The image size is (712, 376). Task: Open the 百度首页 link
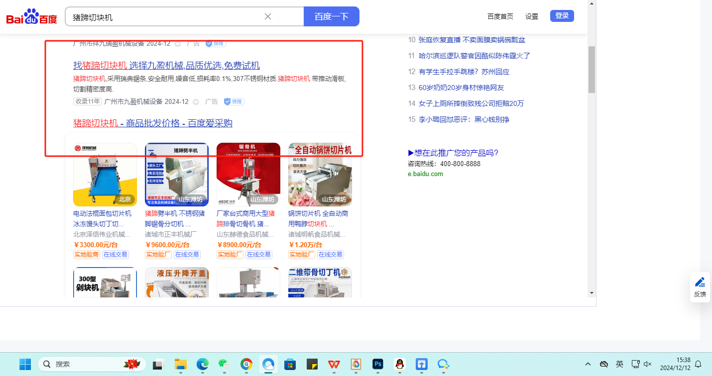coord(500,16)
